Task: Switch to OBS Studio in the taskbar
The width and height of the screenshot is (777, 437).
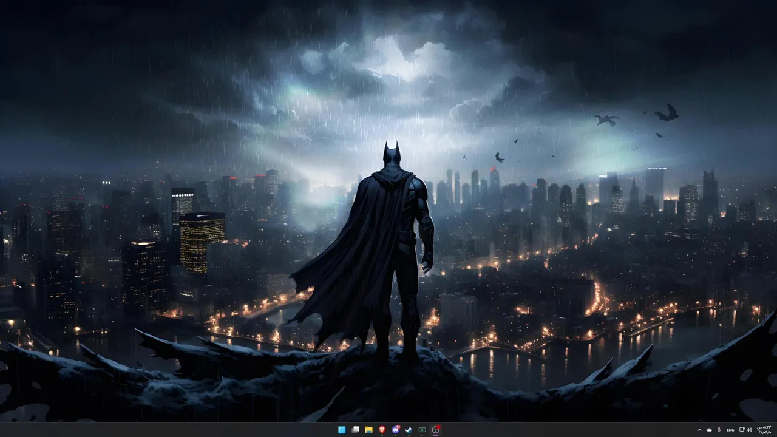Action: pos(435,430)
